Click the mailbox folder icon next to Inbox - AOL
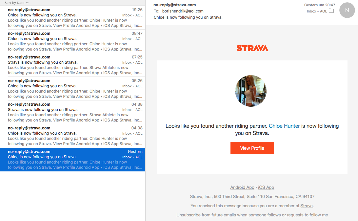Viewport: 358px width, 221px height. click(331, 11)
